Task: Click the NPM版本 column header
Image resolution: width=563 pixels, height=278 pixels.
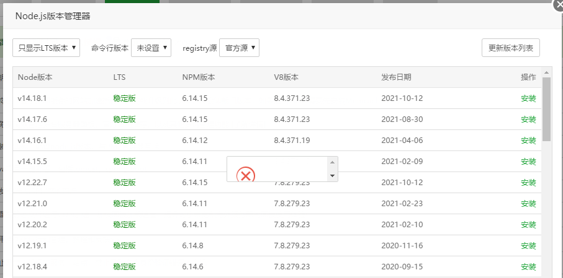Action: coord(199,77)
